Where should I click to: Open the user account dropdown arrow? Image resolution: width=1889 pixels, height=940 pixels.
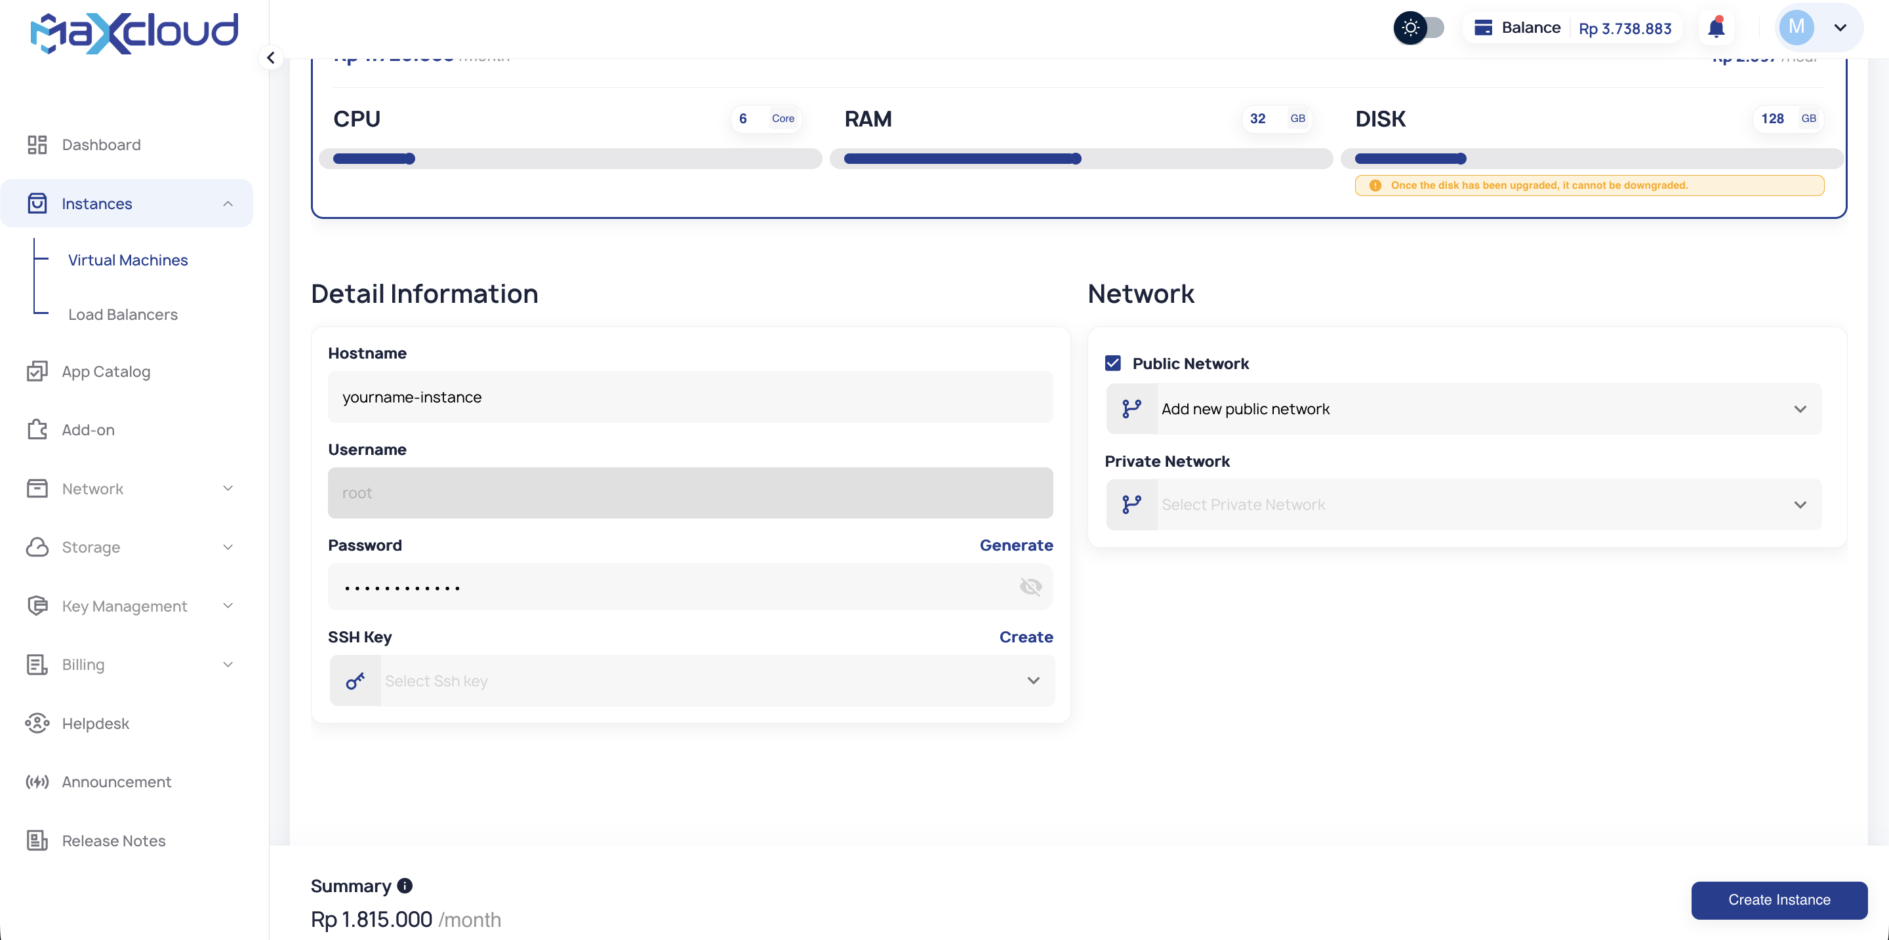tap(1840, 28)
